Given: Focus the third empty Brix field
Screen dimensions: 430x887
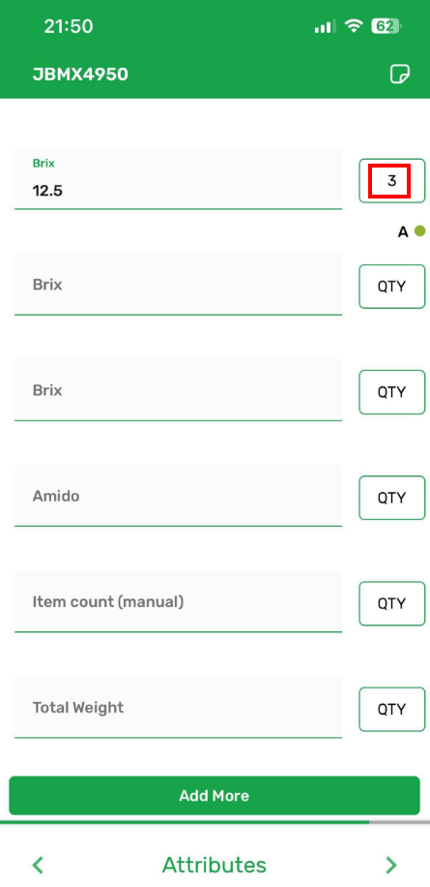Looking at the screenshot, I should 179,390.
